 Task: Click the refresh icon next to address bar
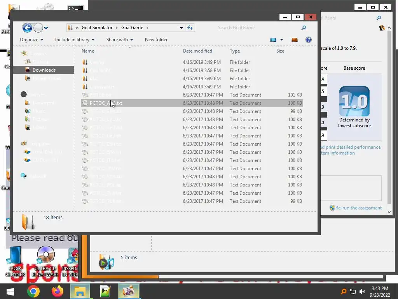point(190,28)
